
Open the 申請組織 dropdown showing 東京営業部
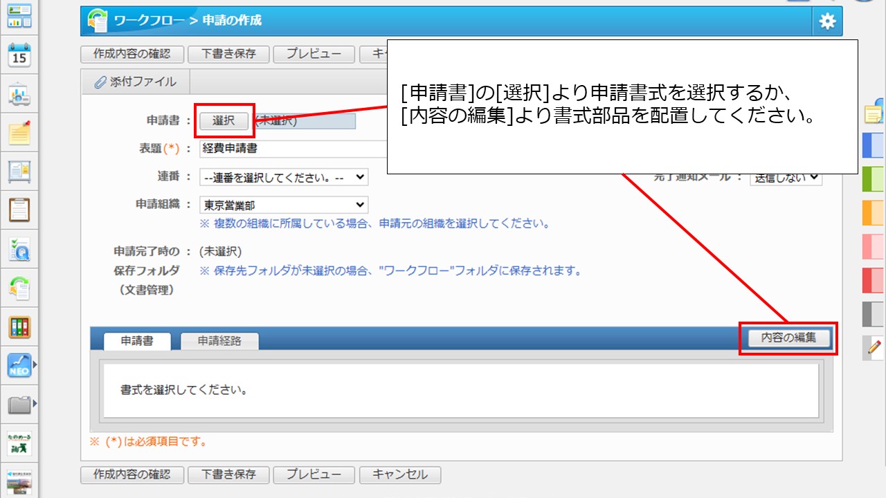click(x=284, y=204)
